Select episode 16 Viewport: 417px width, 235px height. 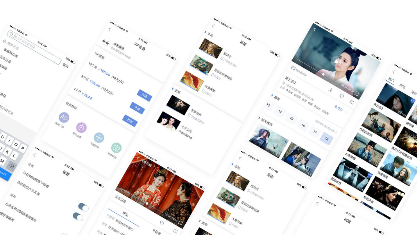coord(303,125)
